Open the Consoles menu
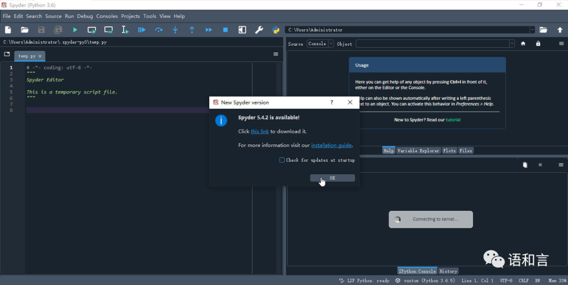This screenshot has height=285, width=568. tap(107, 16)
